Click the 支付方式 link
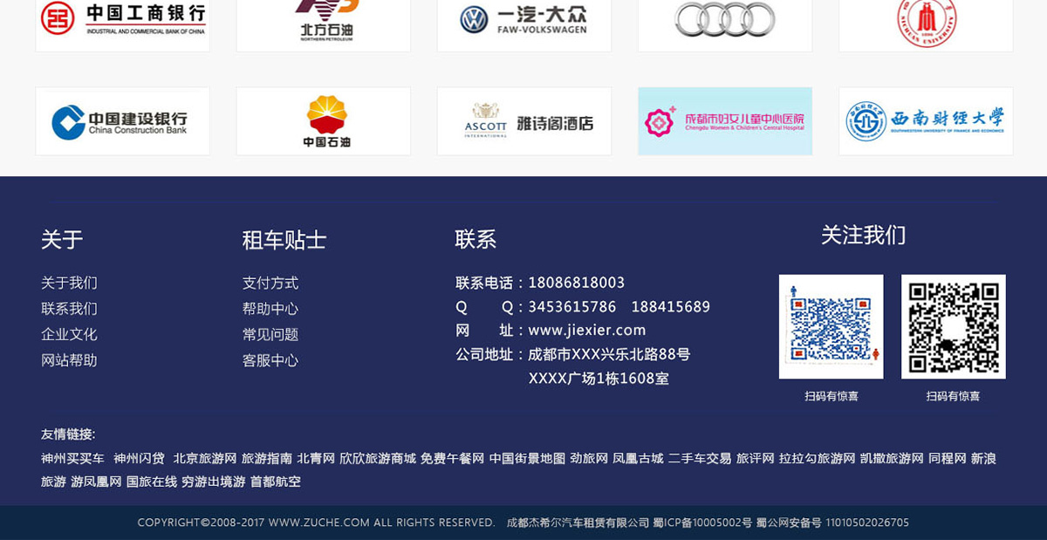Image resolution: width=1047 pixels, height=540 pixels. pos(270,283)
